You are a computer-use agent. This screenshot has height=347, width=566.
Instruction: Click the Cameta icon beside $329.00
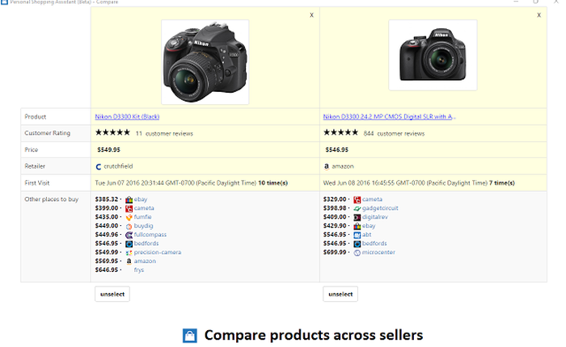pyautogui.click(x=357, y=199)
